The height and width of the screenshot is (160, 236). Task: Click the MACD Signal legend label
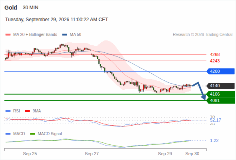coord(50,134)
